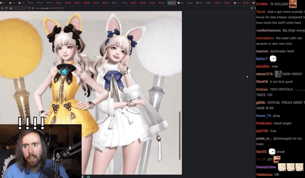
Task: Close the currently active browser tab
Action: [174, 3]
